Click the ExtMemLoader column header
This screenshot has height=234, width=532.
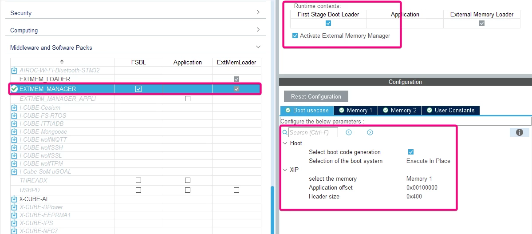click(x=236, y=62)
